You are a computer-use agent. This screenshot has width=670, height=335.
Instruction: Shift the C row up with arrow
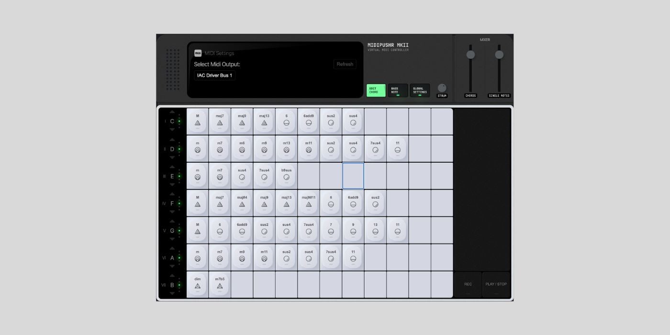[x=172, y=112]
